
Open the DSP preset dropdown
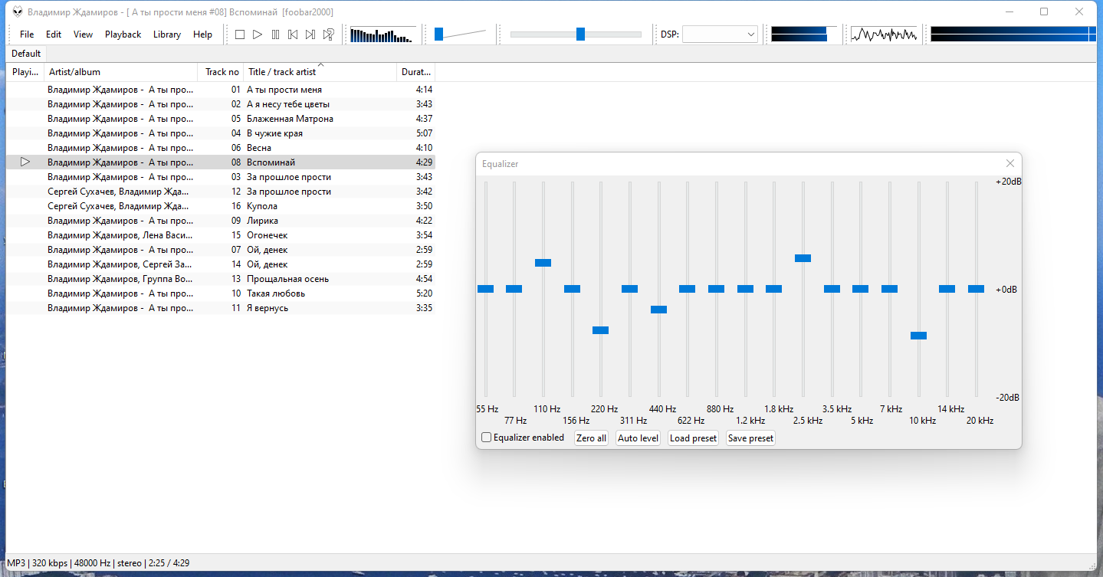pos(719,34)
